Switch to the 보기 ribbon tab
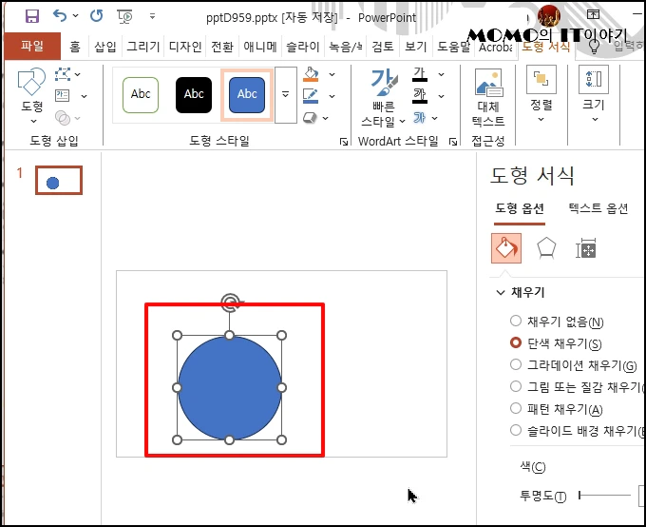 (x=416, y=47)
